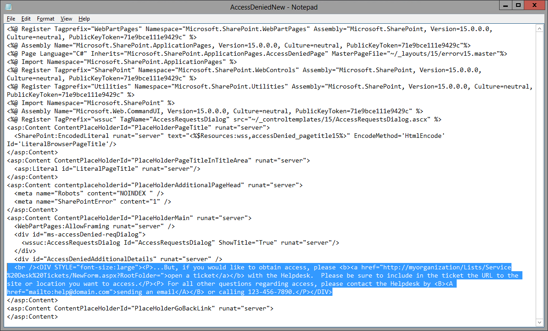Click the meta name="SharePointError" line
The image size is (548, 331).
coord(93,201)
